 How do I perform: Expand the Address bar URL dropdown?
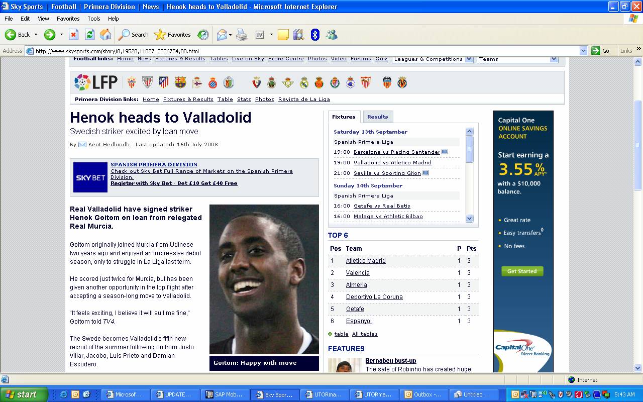pyautogui.click(x=583, y=51)
